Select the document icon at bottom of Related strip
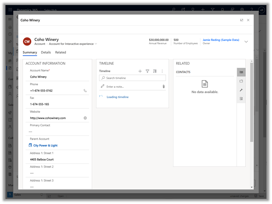Screen dimensions: 272x204 [241, 99]
